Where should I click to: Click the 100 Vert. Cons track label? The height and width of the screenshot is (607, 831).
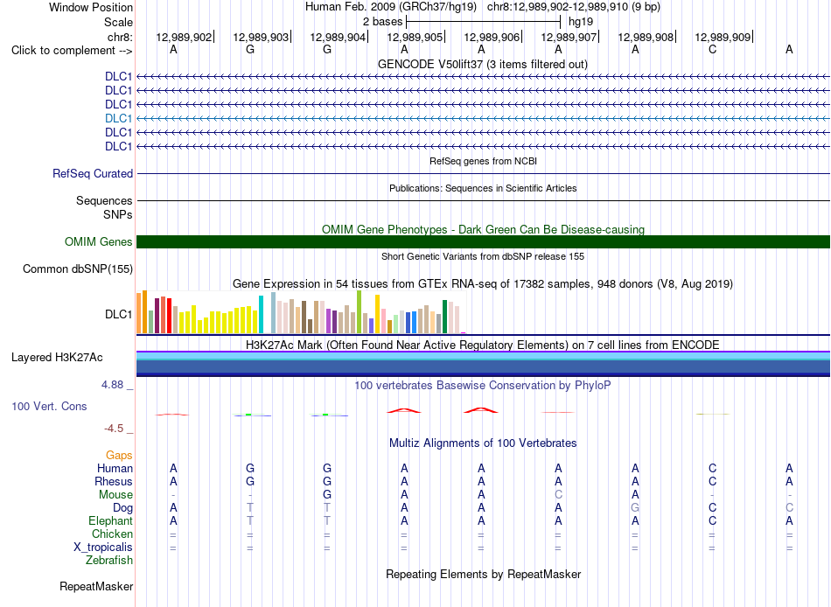pos(49,406)
